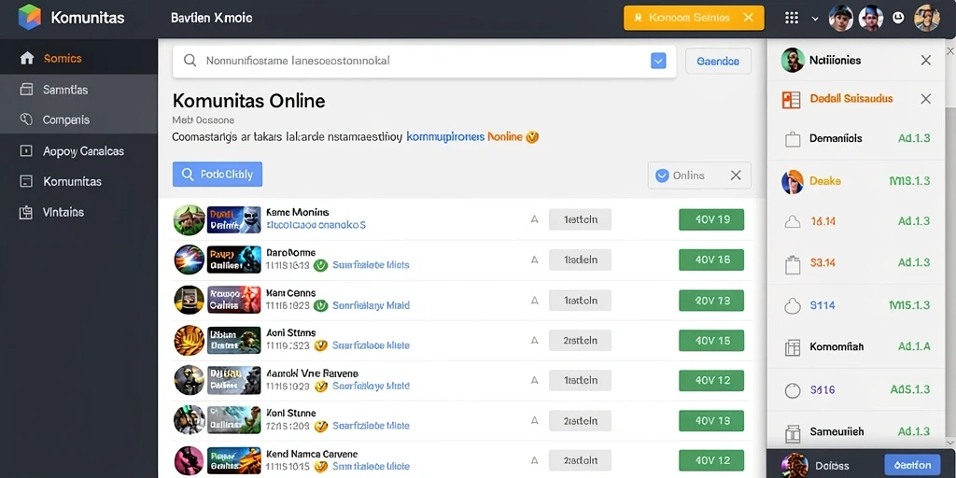Click the home icon in sidebar
956x478 pixels.
(27, 59)
